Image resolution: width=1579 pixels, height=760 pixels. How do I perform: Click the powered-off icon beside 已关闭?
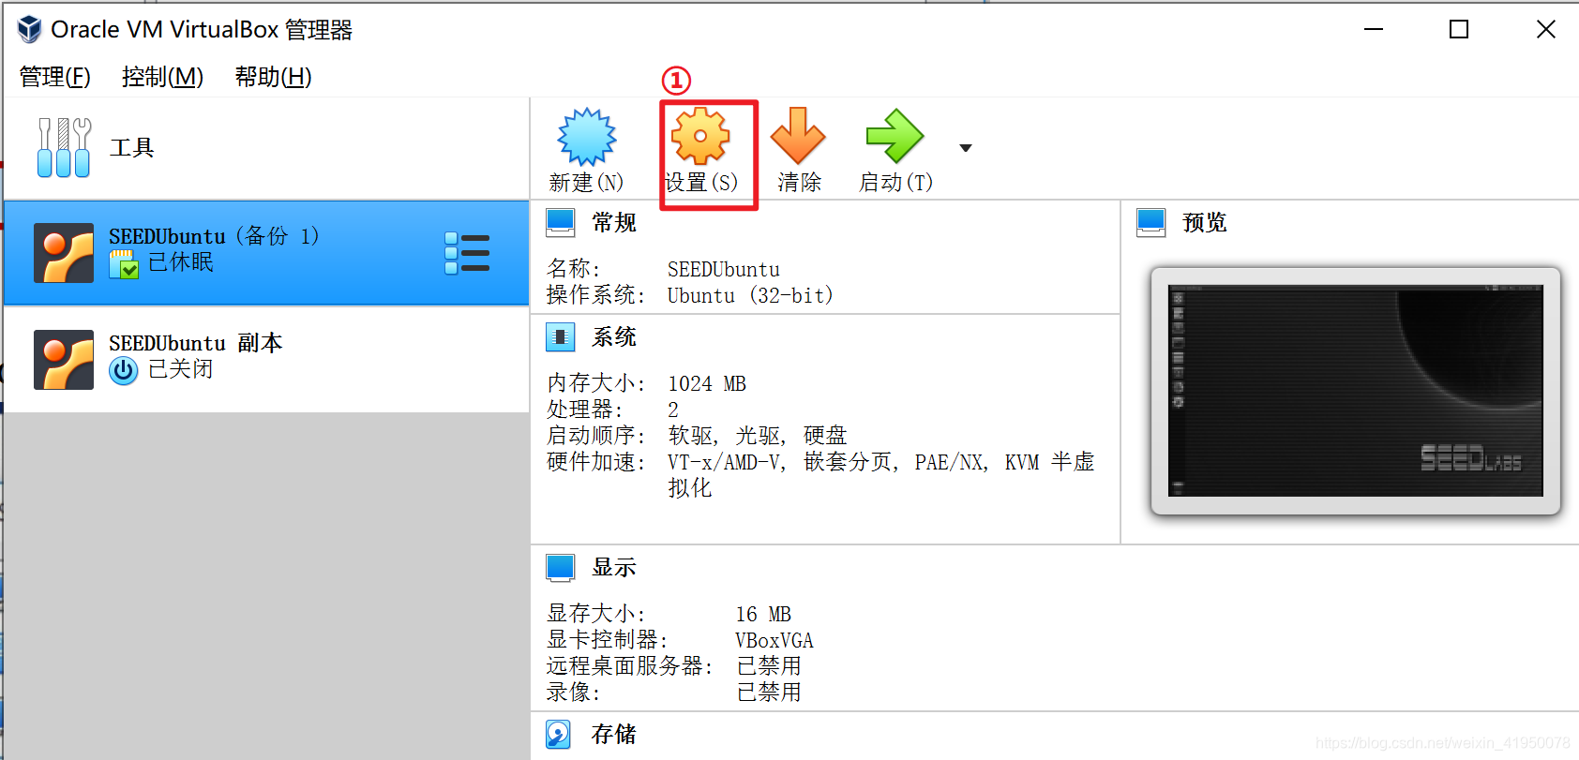[x=124, y=371]
